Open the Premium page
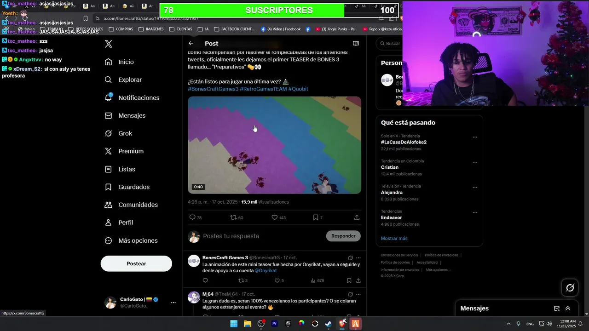Screen dimensions: 589x331 (124, 151)
